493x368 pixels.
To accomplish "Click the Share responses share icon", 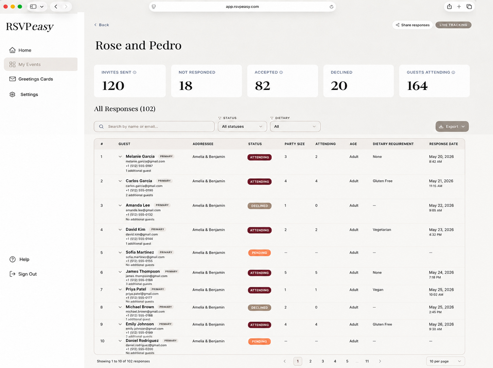I will coord(398,25).
